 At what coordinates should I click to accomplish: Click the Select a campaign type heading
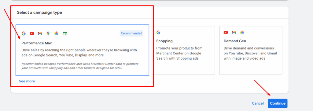coord(39,12)
